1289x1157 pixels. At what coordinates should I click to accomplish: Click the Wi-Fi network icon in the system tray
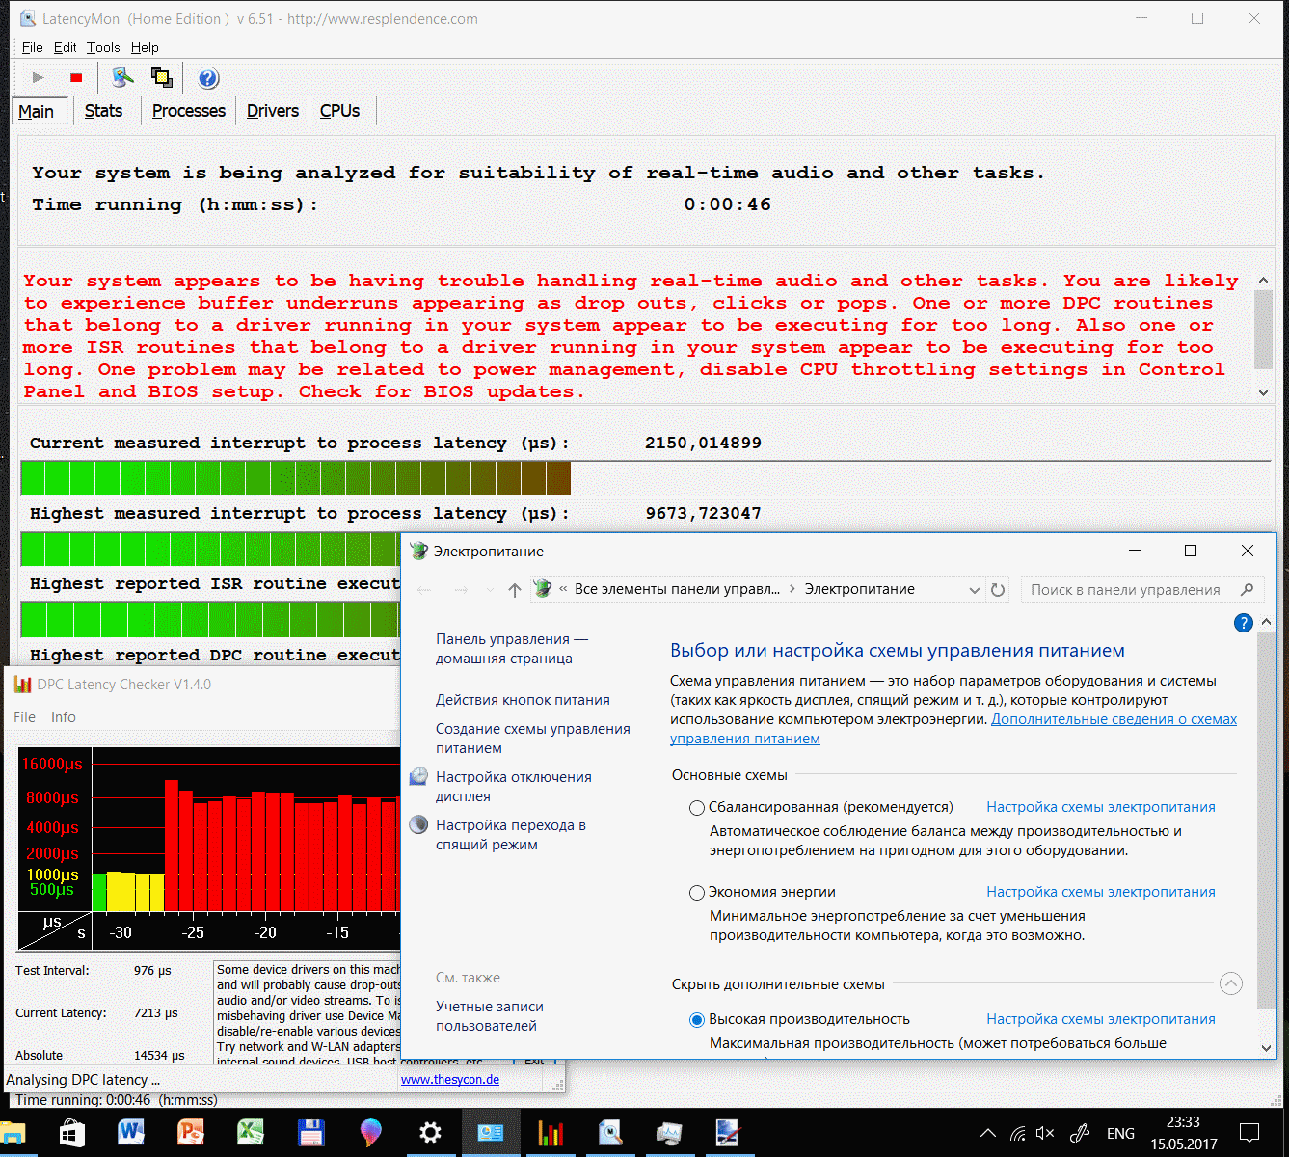coord(1018,1134)
